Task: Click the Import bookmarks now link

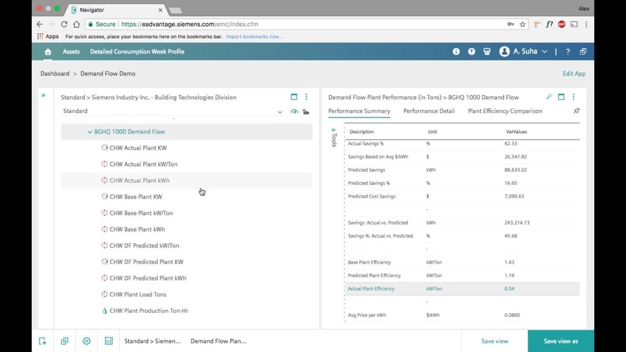Action: click(x=254, y=37)
